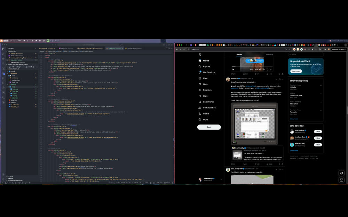Open Grok from the X sidebar
Viewport: 348px width, 217px height.
pos(205,84)
